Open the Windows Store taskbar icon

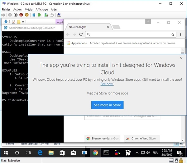[62, 153]
